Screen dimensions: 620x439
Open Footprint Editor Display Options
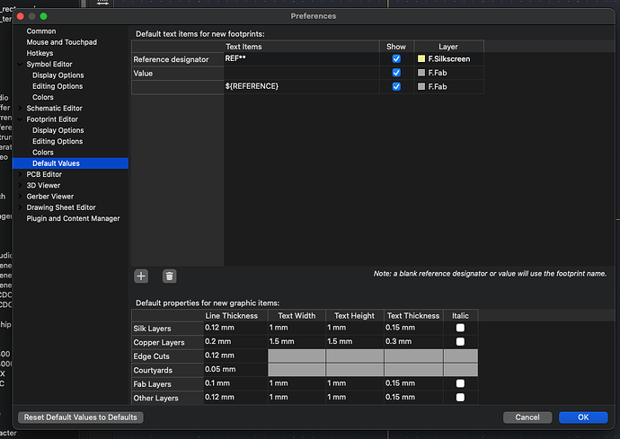(x=58, y=130)
